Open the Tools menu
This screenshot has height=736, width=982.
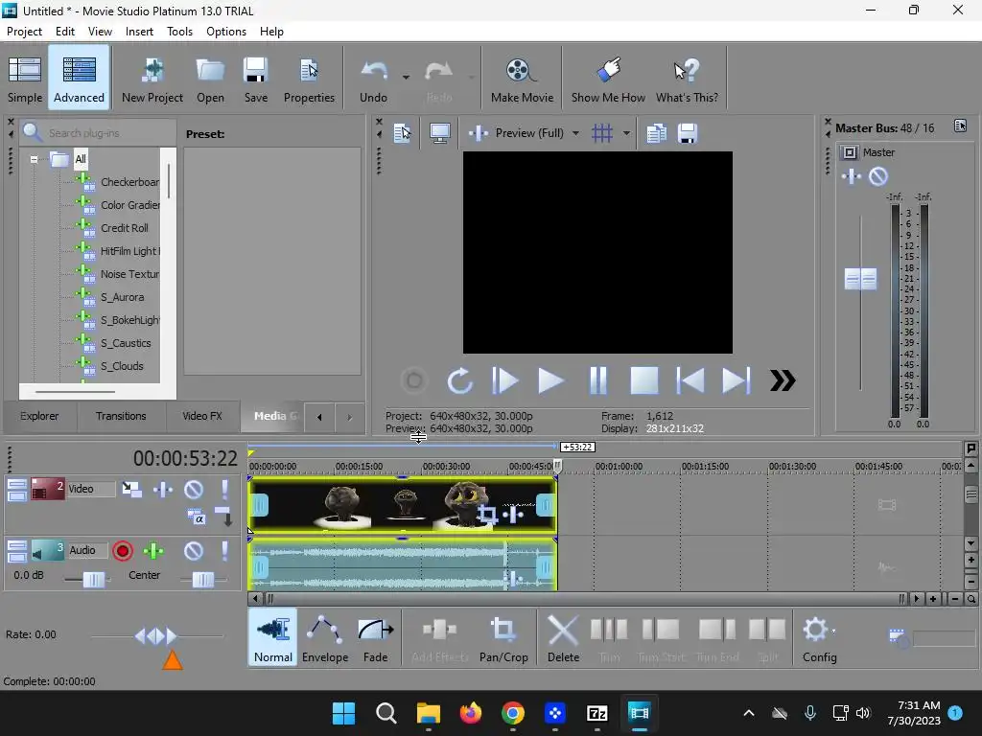pos(179,32)
